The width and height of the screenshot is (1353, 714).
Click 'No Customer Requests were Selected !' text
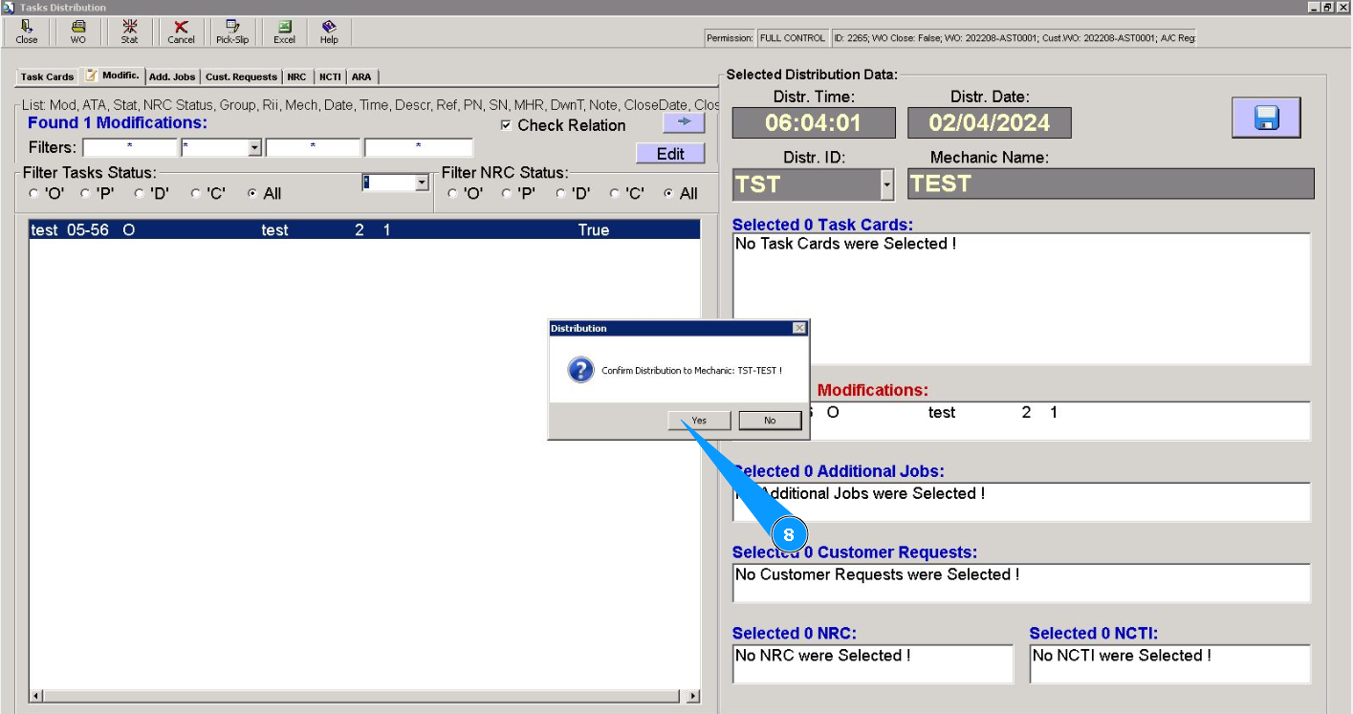pos(877,574)
